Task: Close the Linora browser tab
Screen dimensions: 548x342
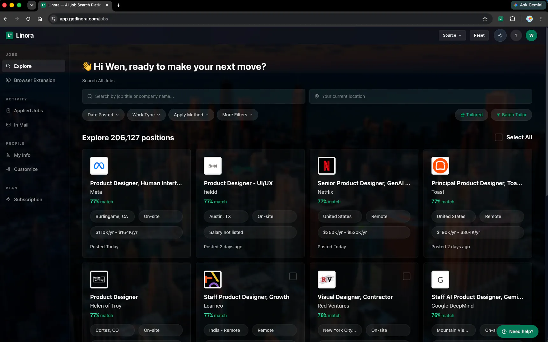Action: (107, 5)
